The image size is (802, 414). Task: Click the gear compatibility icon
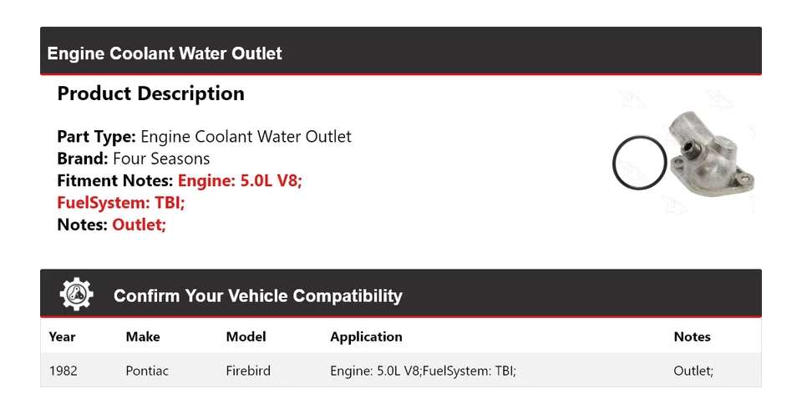(x=77, y=295)
